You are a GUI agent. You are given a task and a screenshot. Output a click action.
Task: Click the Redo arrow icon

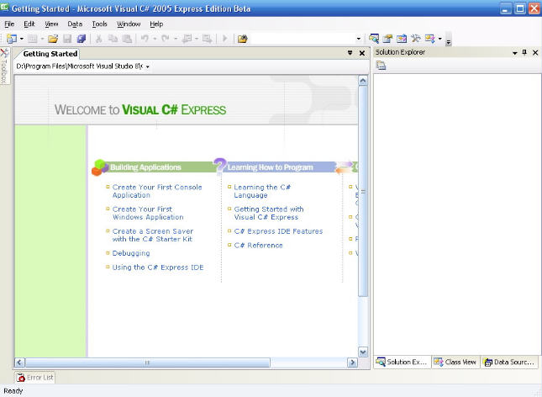166,39
